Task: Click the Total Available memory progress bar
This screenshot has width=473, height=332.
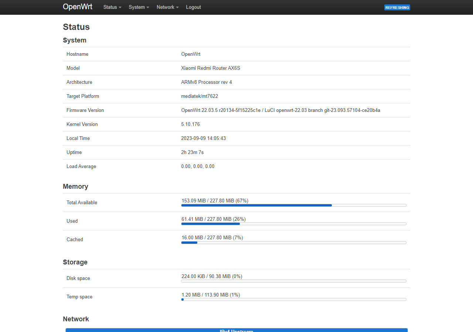Action: (x=293, y=205)
